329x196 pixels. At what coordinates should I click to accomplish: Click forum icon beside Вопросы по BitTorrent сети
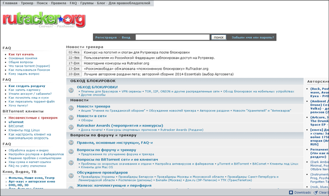[x=71, y=163]
